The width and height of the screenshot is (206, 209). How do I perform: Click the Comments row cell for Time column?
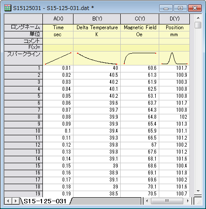pyautogui.click(x=58, y=41)
